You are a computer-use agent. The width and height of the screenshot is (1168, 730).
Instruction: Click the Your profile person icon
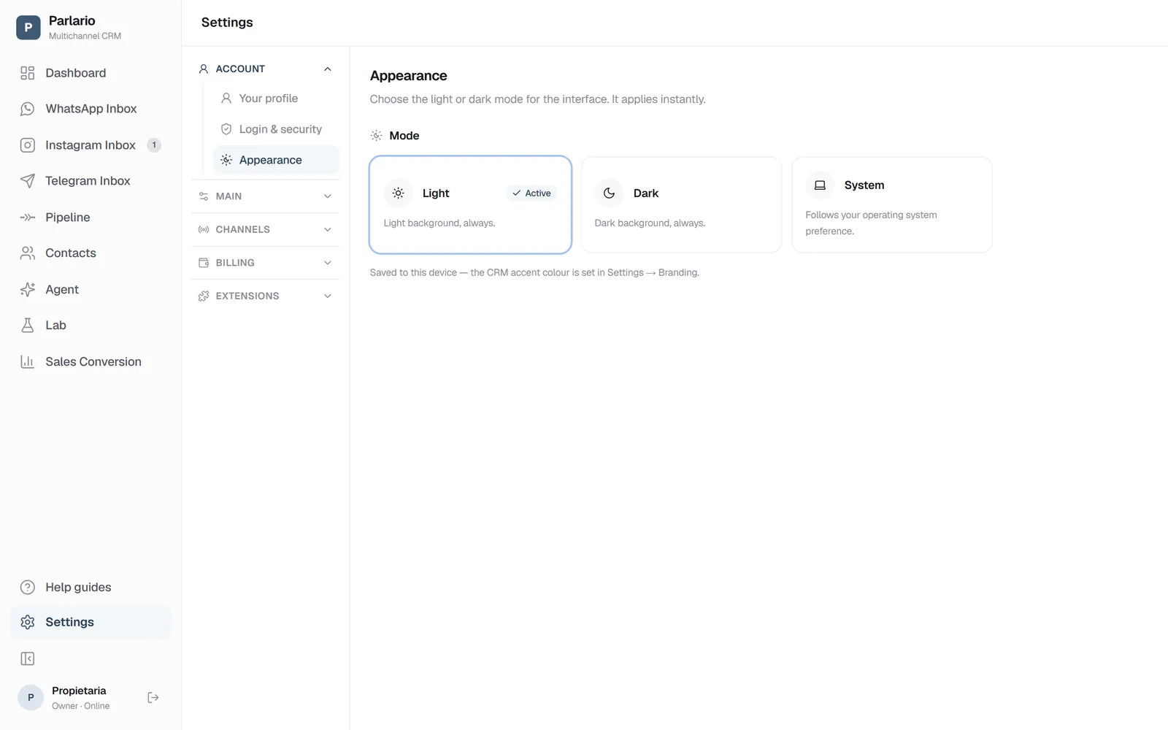226,99
